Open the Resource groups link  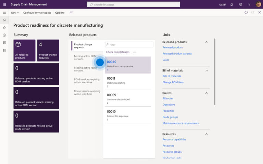coord(172,152)
